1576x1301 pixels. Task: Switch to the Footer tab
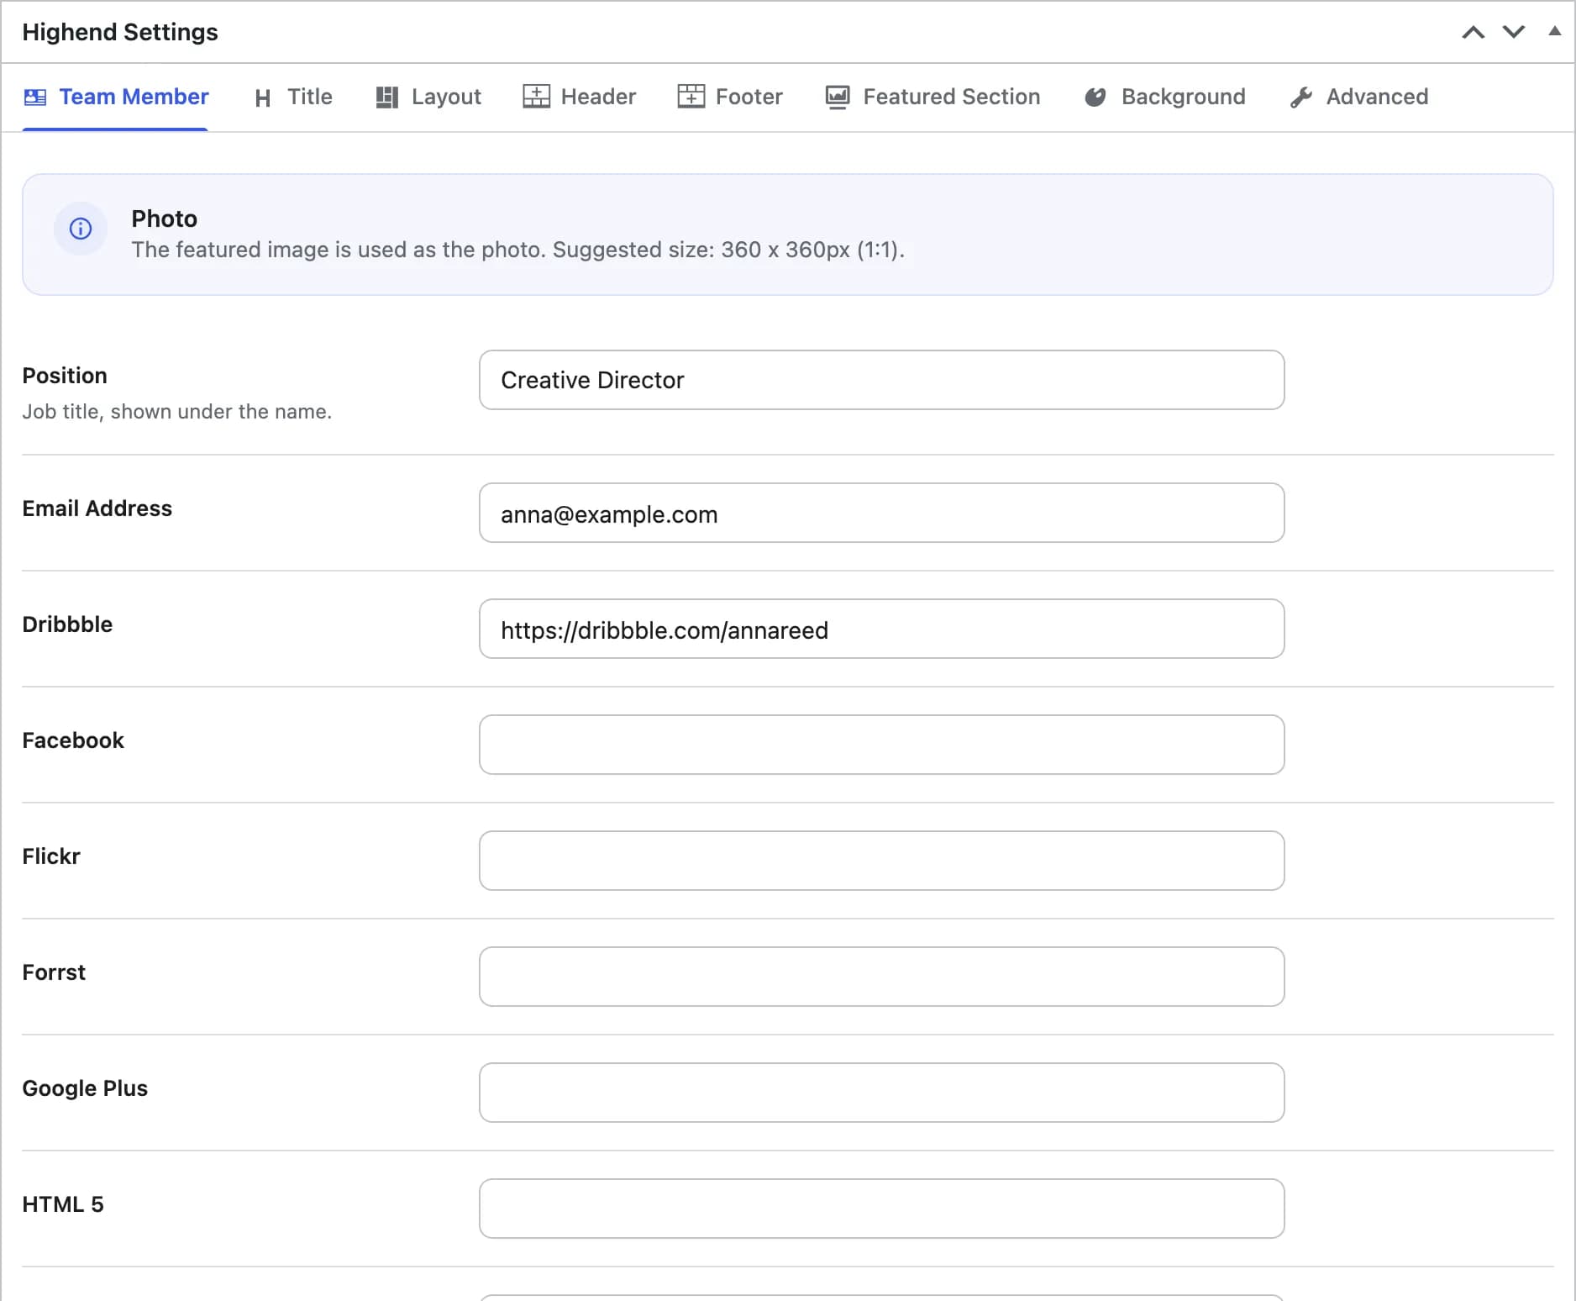coord(729,97)
